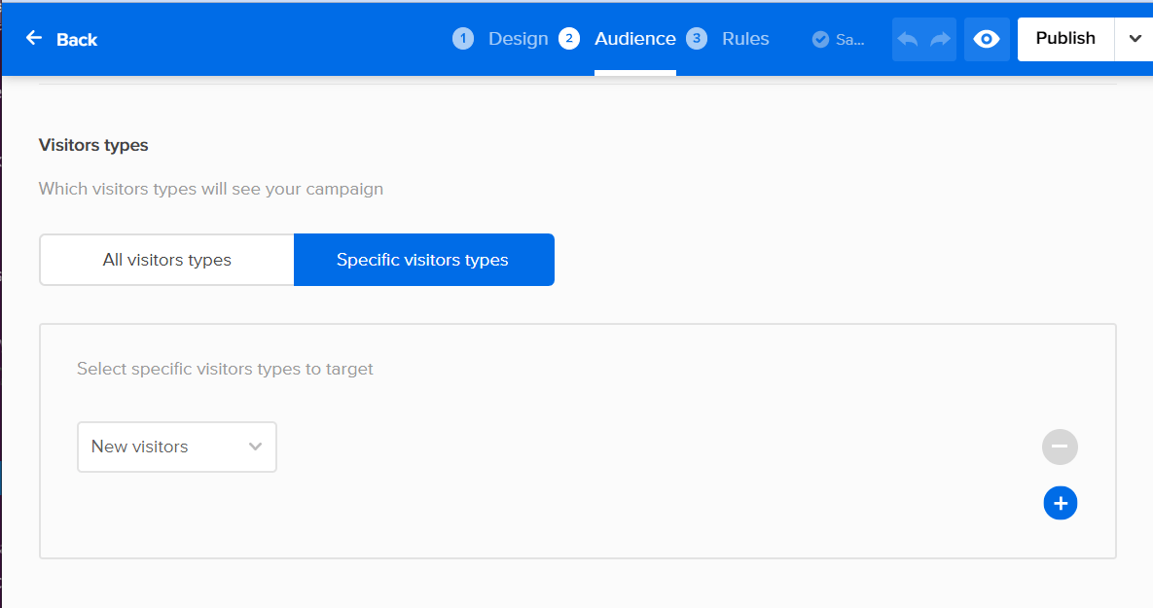Preview the campaign with the eye icon

tap(987, 39)
